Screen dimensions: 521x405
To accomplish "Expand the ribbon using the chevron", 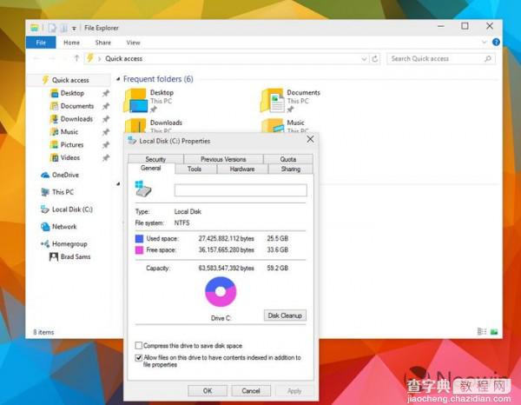I will [484, 43].
